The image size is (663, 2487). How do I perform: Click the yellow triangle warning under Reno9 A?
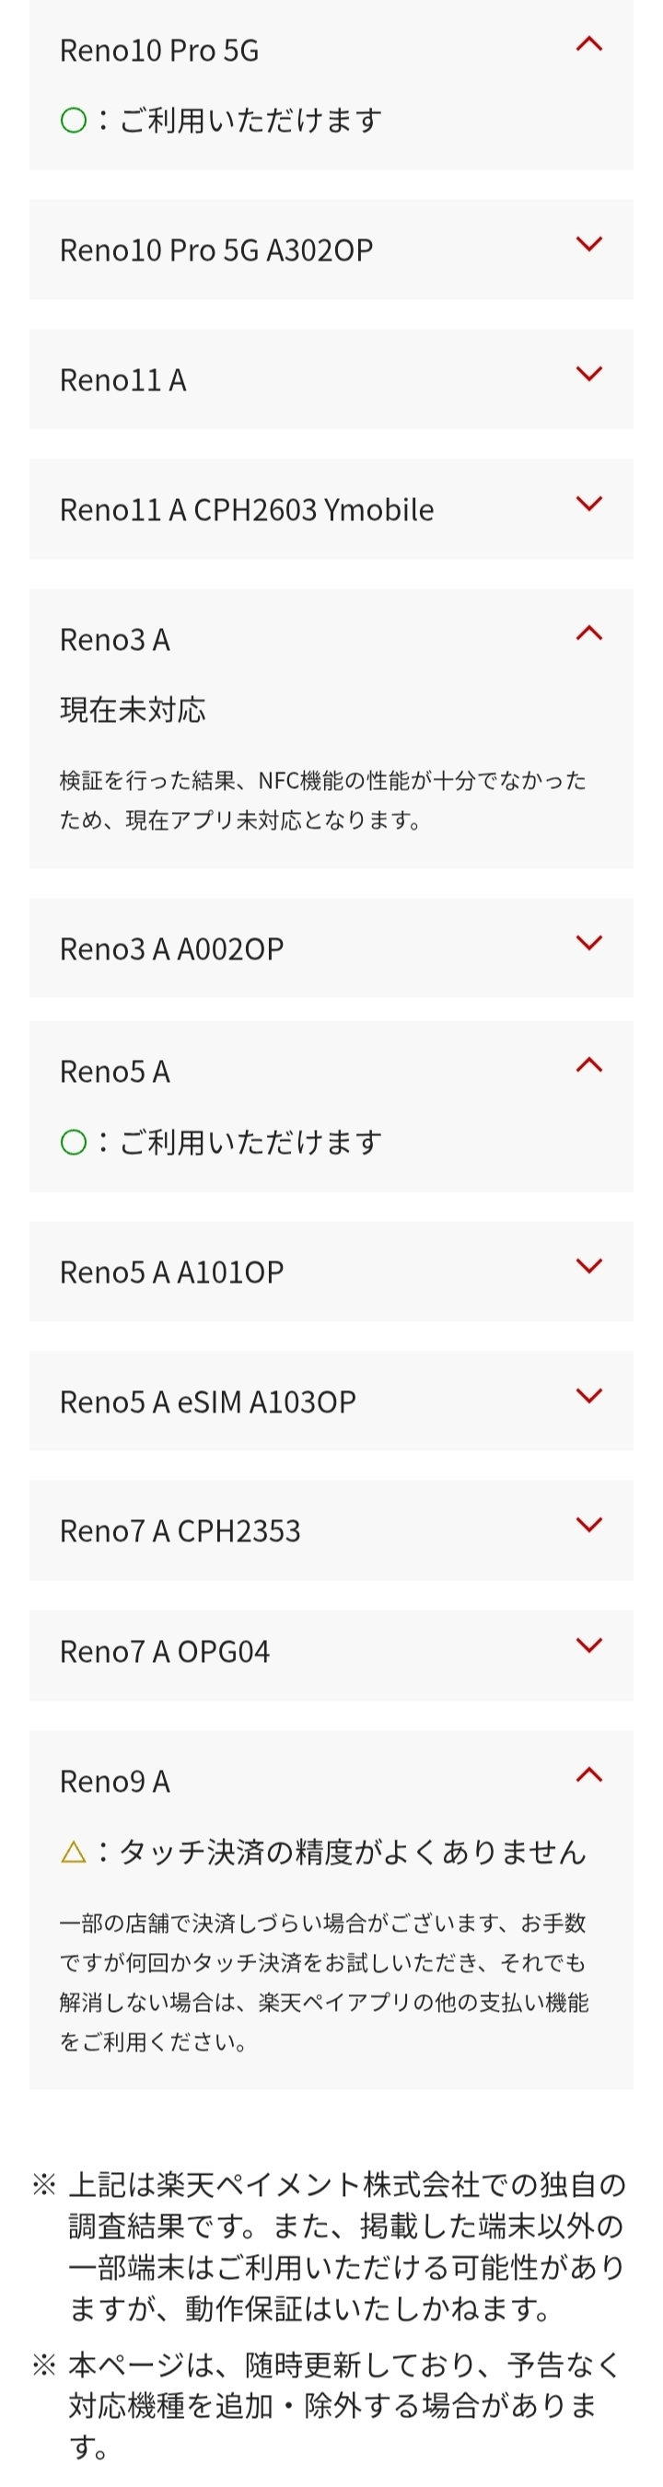click(x=74, y=1852)
